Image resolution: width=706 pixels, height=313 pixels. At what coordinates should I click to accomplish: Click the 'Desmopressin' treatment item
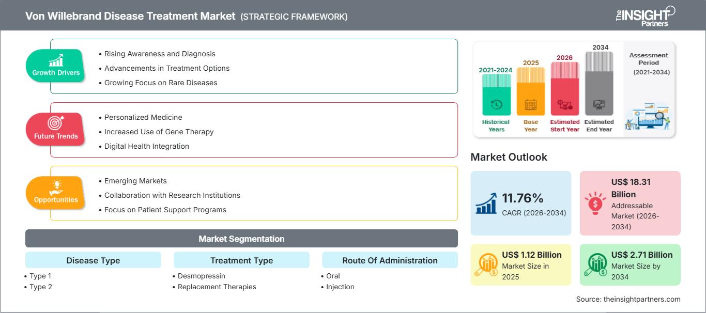pyautogui.click(x=202, y=276)
